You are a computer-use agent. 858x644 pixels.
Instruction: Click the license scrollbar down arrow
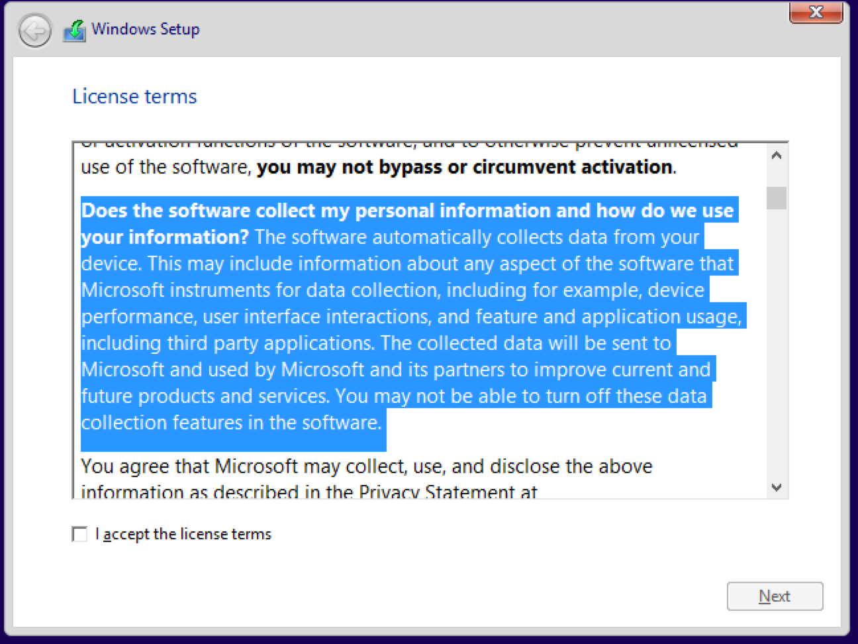[777, 488]
